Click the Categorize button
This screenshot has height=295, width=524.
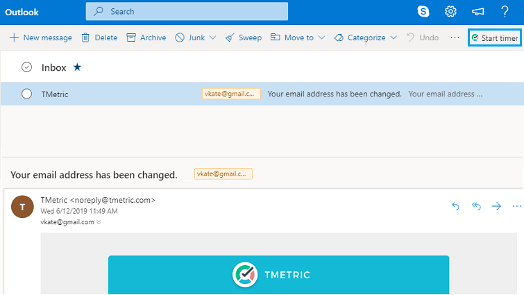pyautogui.click(x=360, y=37)
